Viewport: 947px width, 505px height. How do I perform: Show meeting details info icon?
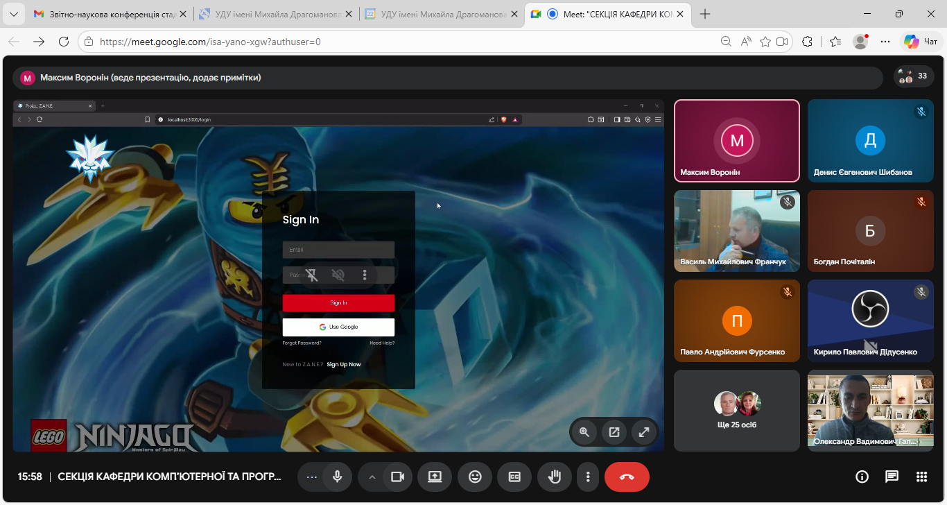click(x=862, y=477)
